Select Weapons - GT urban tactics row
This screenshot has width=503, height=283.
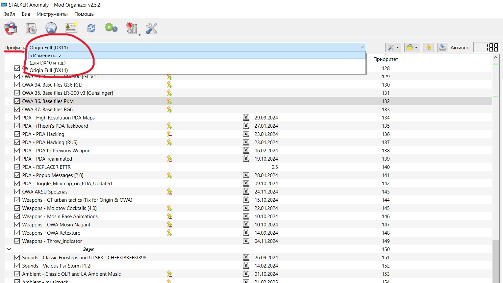point(252,200)
